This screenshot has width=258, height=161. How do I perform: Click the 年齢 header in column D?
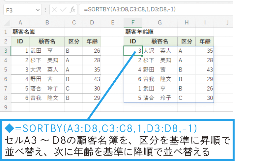click(92, 41)
